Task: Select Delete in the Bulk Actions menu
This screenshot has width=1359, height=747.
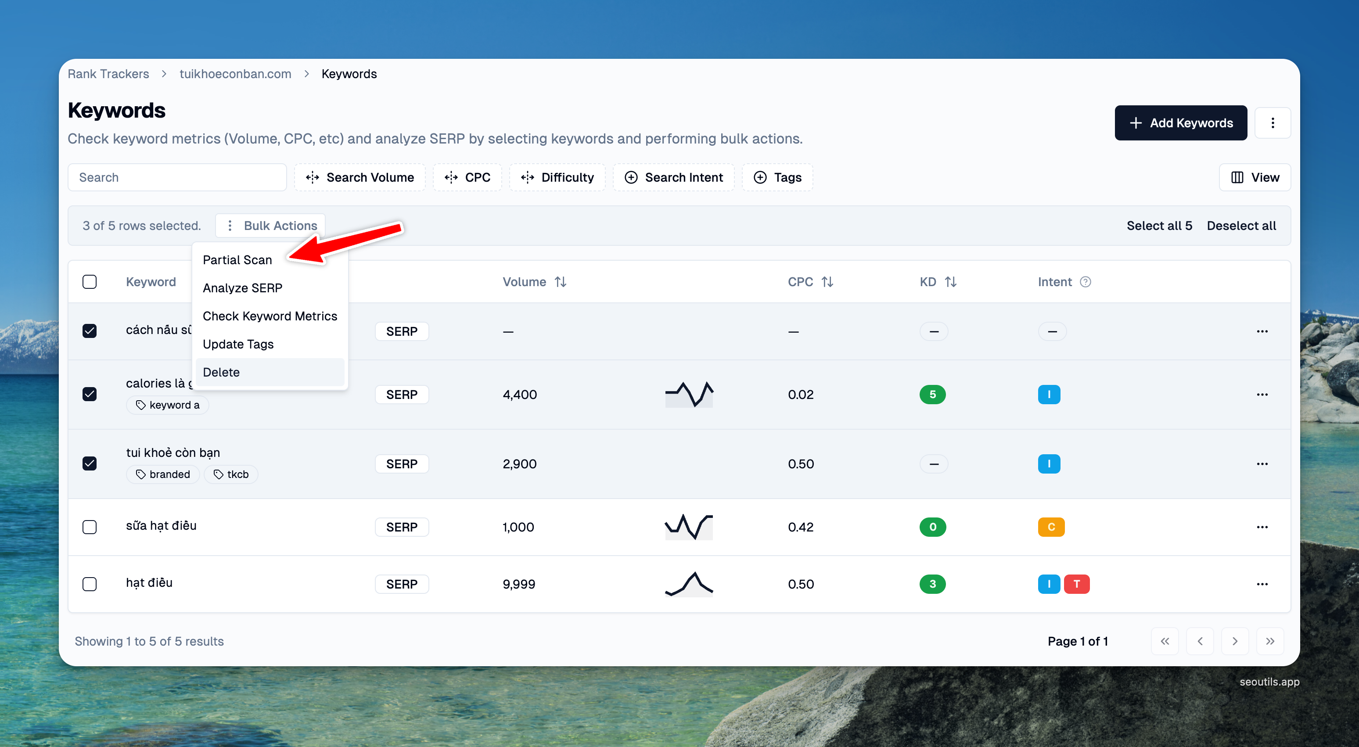Action: (221, 372)
